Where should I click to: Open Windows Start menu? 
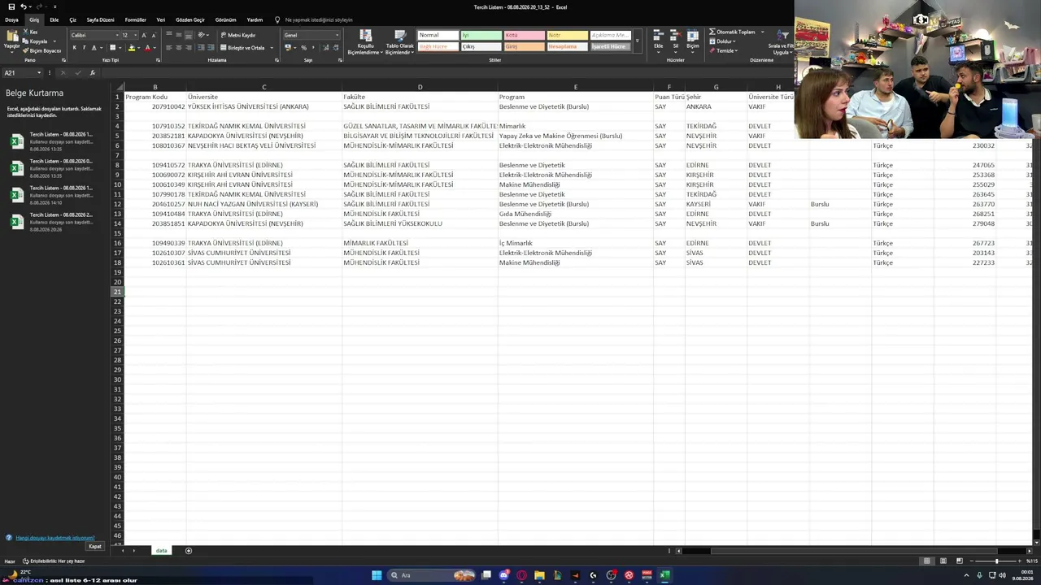point(377,575)
